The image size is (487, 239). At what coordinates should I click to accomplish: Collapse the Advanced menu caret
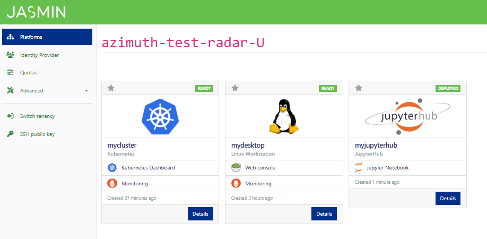click(x=86, y=91)
